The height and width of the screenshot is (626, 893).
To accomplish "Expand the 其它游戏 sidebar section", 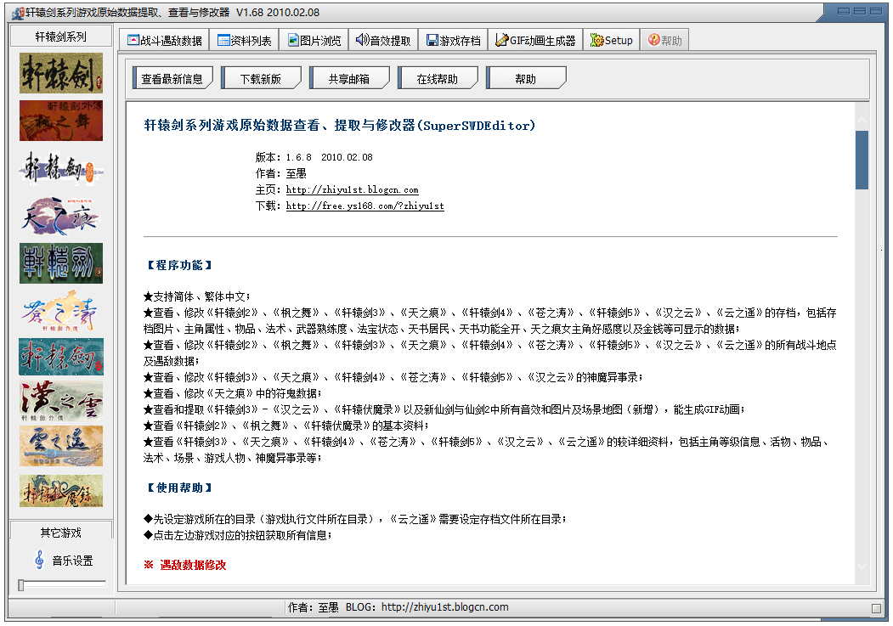I will pyautogui.click(x=61, y=533).
